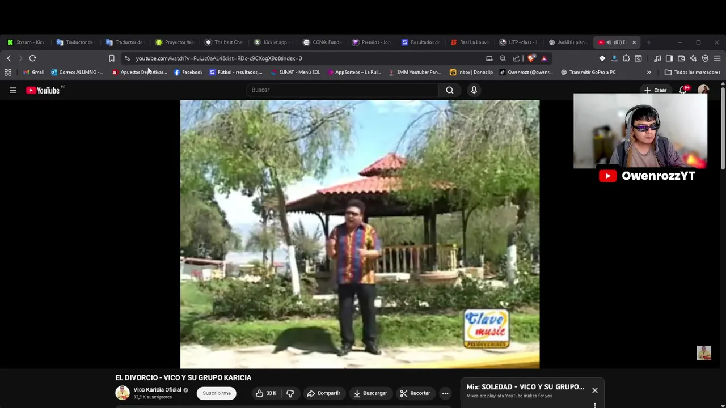
Task: Switch to the Stream - Kick tab
Action: [26, 42]
